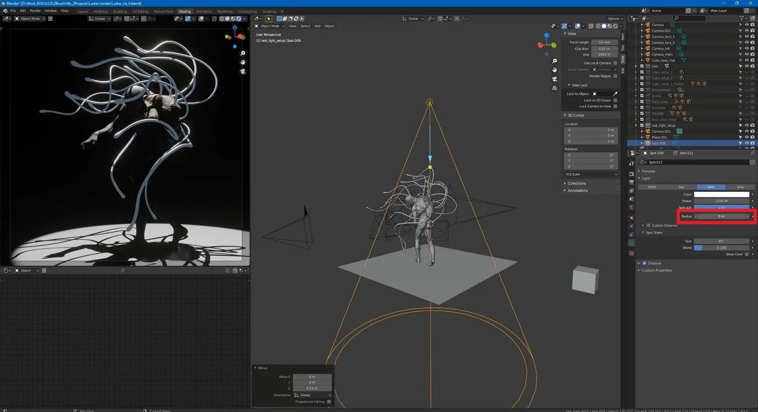This screenshot has width=758, height=412.
Task: Open the Object properties tab icon
Action: [x=631, y=218]
